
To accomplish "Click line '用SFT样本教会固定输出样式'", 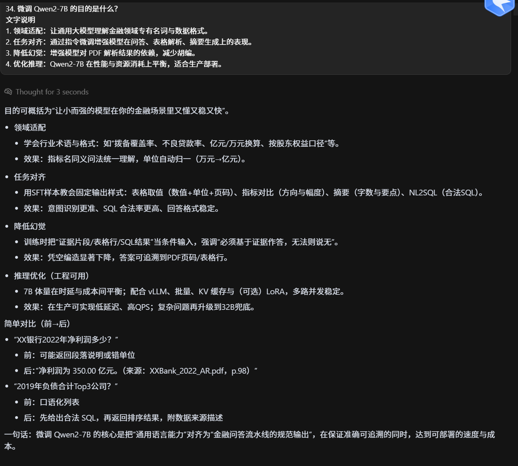I will click(254, 193).
